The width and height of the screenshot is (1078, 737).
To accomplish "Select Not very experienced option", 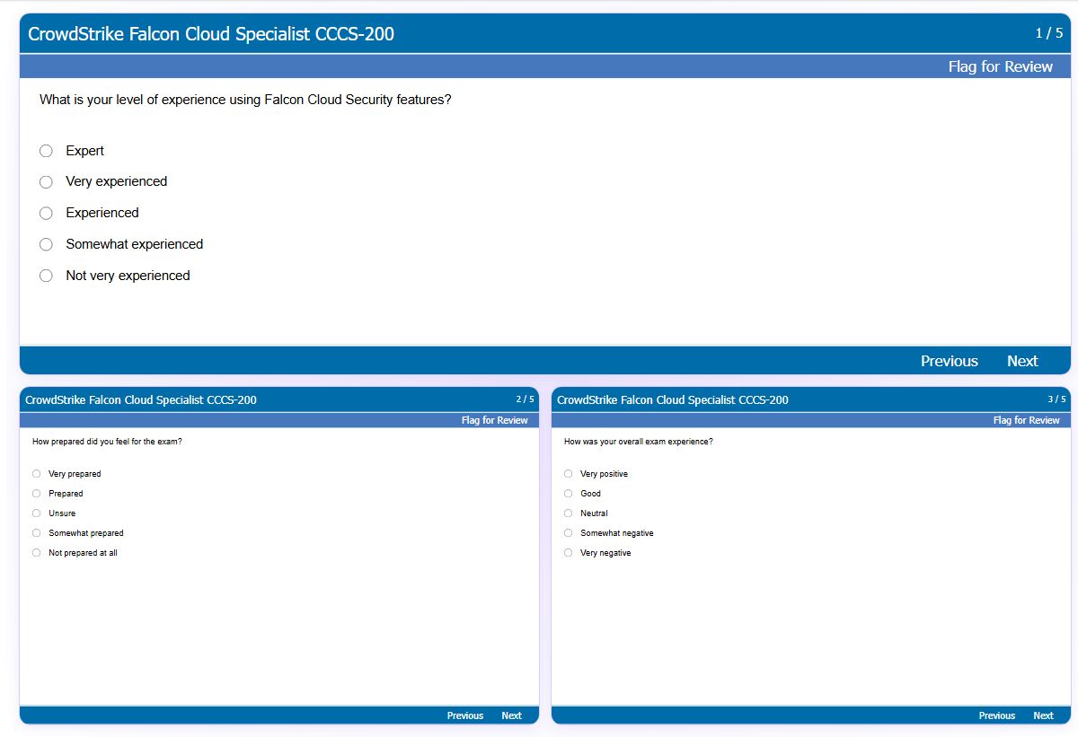I will click(x=46, y=276).
